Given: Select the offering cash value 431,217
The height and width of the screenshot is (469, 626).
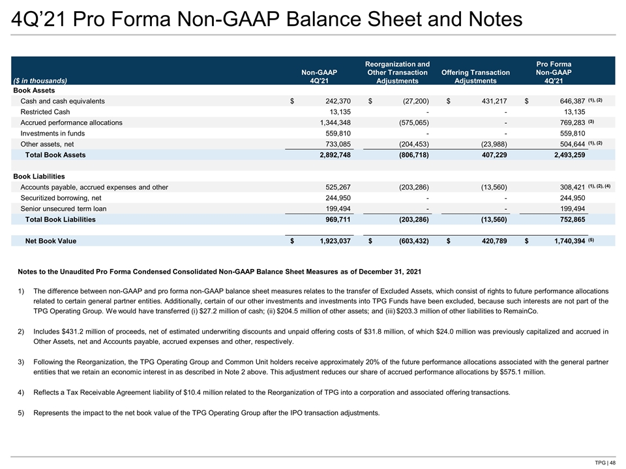Looking at the screenshot, I should coord(494,102).
